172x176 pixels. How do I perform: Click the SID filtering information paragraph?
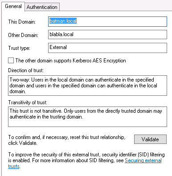pyautogui.click(x=86, y=160)
